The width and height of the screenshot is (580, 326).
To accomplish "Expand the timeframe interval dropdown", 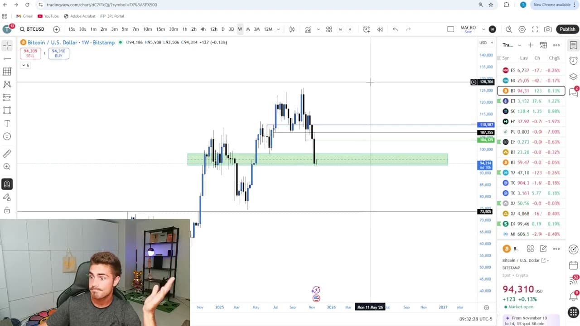I will [278, 29].
